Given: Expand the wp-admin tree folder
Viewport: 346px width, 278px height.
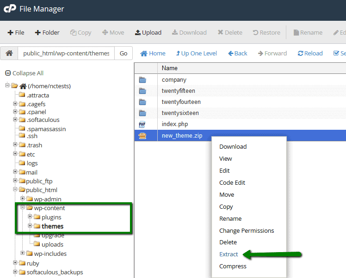Looking at the screenshot, I should pos(23,199).
